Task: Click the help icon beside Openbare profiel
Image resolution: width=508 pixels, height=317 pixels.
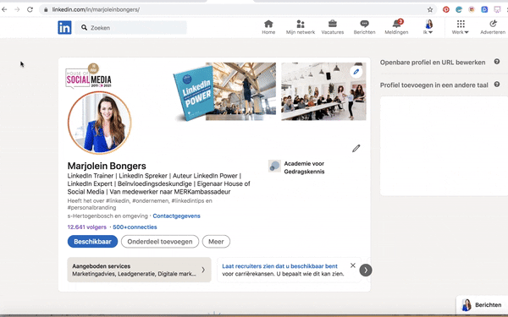Action: 497,62
